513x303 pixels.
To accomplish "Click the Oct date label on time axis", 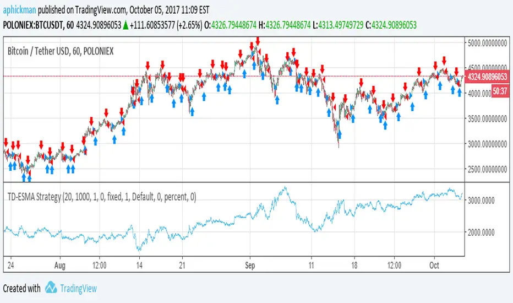I will click(x=434, y=265).
